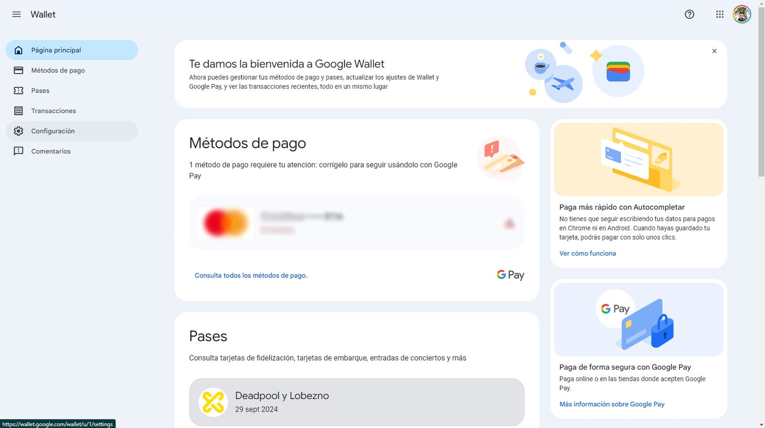The height and width of the screenshot is (428, 765).
Task: Click the Mastercard logo in payment methods
Action: click(x=226, y=223)
